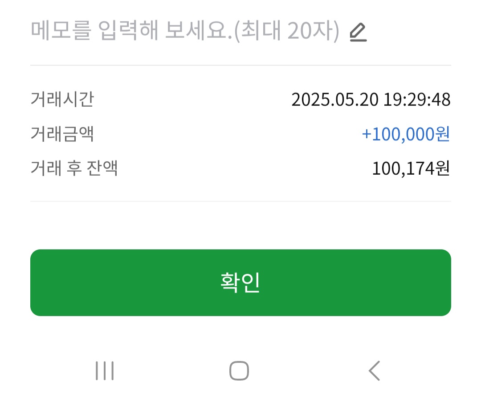Tap the date 2025.05.20
Viewport: 481px width, 401px height.
pos(335,100)
